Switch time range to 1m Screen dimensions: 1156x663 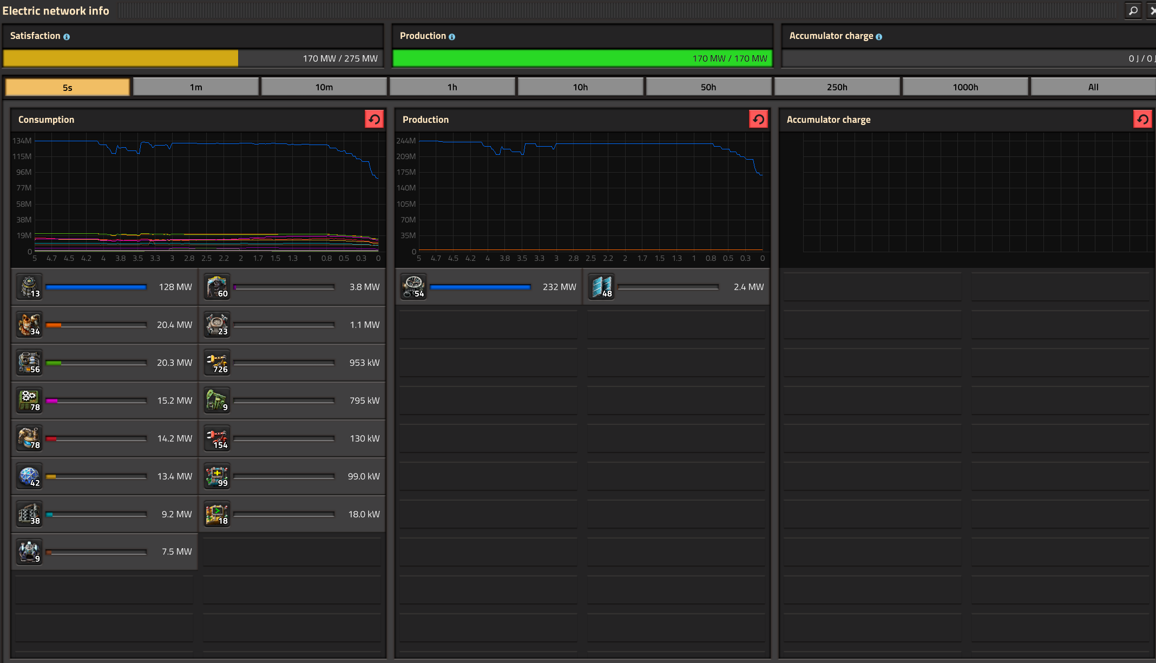pos(196,87)
